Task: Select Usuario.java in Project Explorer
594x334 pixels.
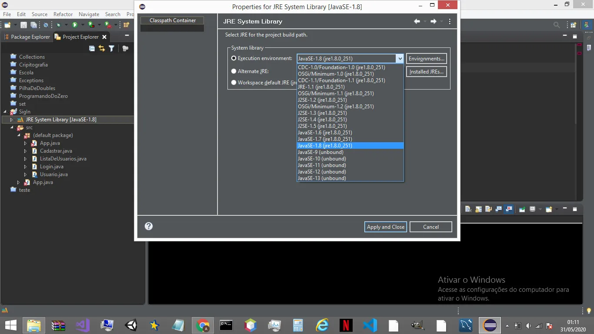Action: 54,174
